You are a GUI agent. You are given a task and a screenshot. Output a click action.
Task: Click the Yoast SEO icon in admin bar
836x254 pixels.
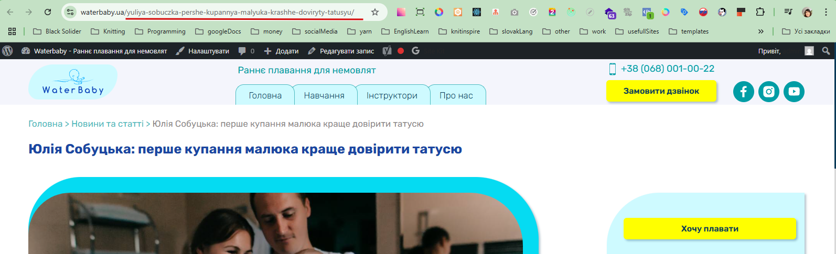pyautogui.click(x=387, y=51)
